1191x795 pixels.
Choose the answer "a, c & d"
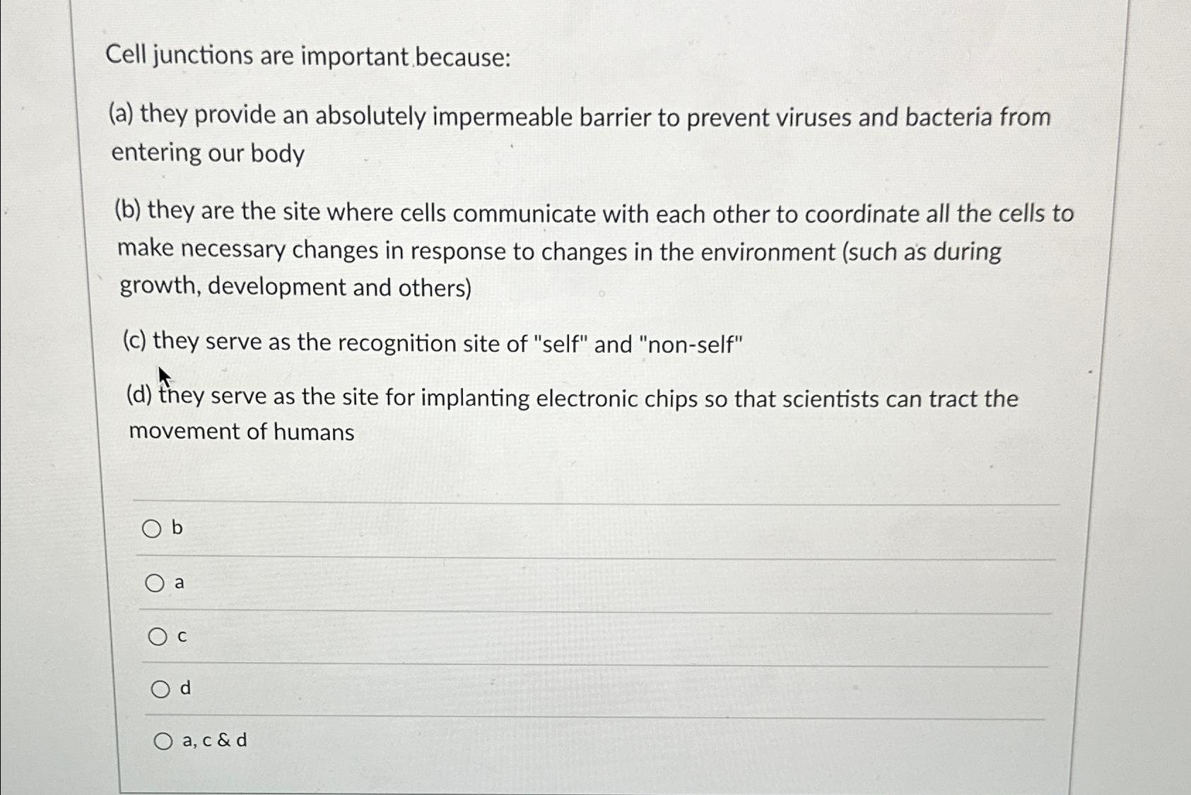[x=164, y=740]
